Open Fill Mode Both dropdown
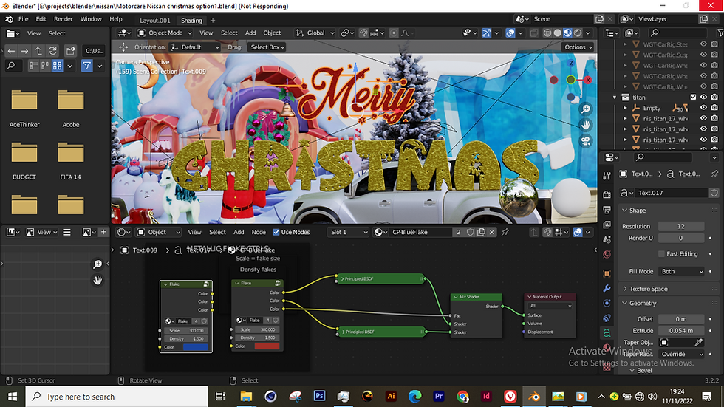This screenshot has height=407, width=724. click(x=681, y=271)
